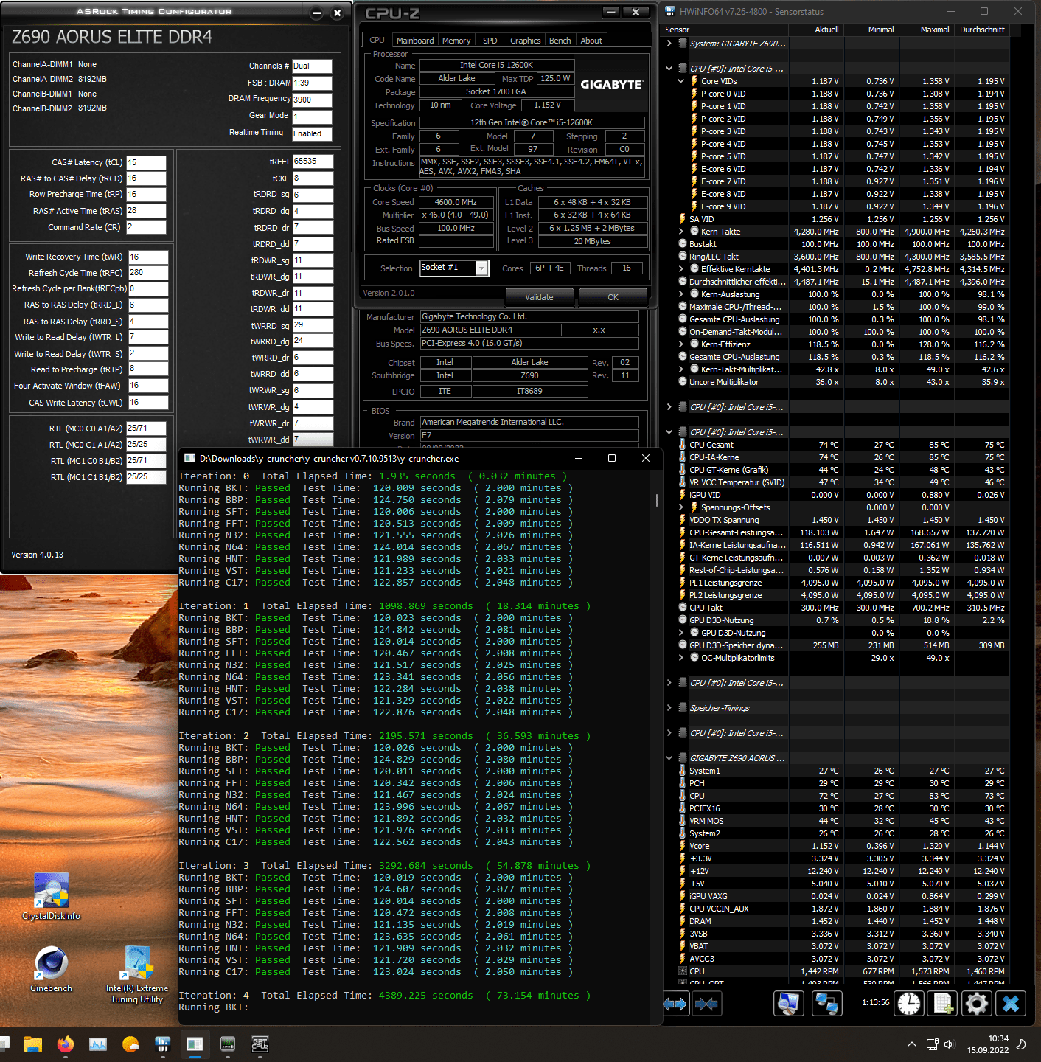This screenshot has height=1062, width=1041.
Task: Expand the System: GIGABYTE Z690 section
Action: click(x=669, y=44)
